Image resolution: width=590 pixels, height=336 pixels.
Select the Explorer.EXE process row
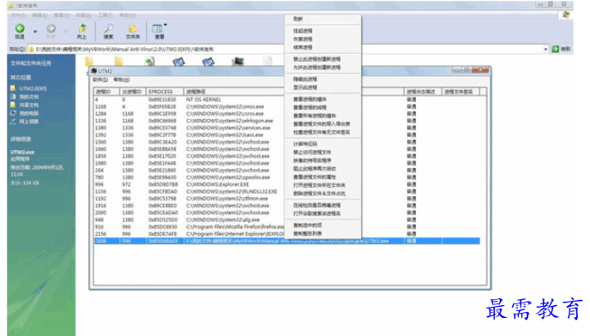point(286,184)
